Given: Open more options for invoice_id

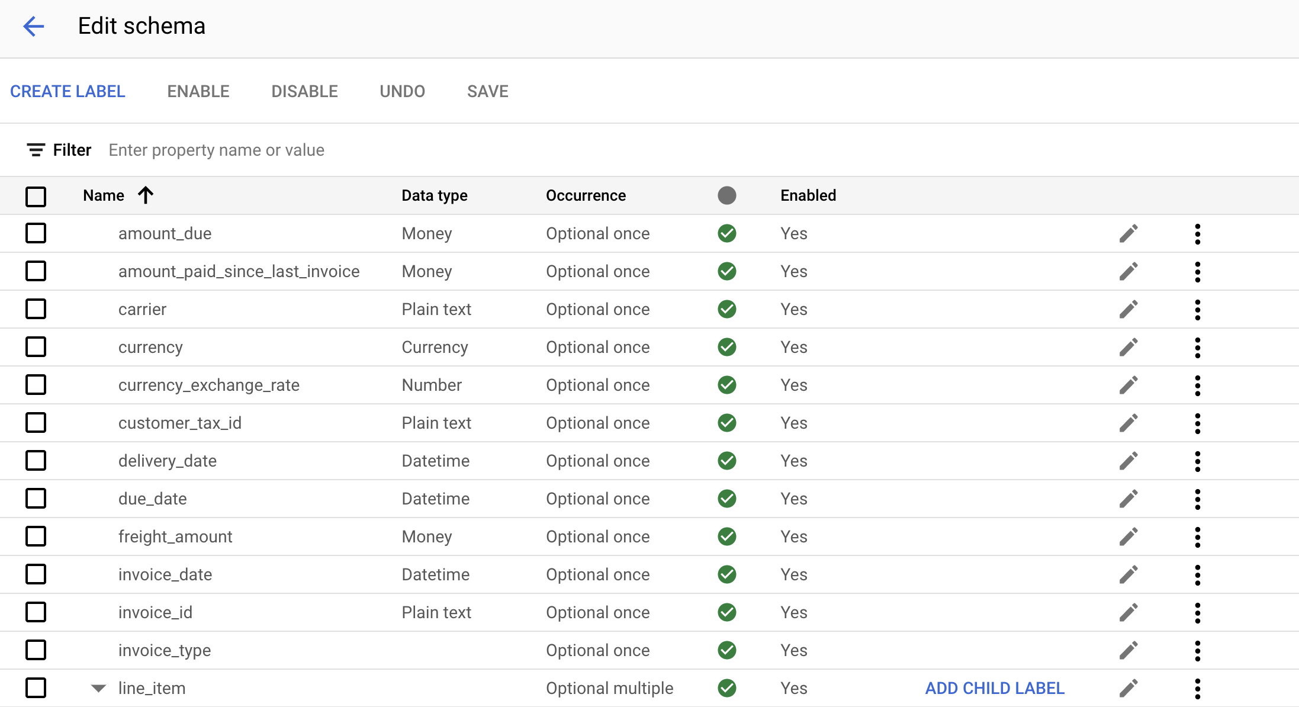Looking at the screenshot, I should (1198, 613).
